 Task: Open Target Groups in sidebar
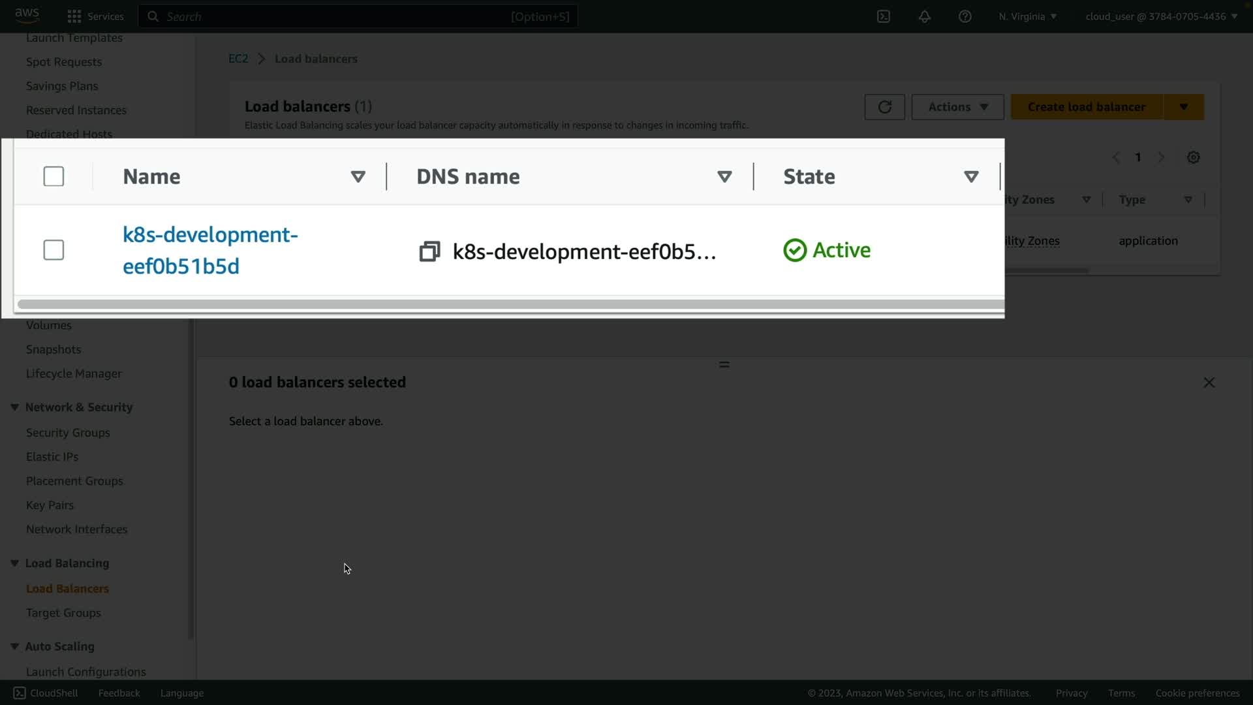tap(63, 613)
